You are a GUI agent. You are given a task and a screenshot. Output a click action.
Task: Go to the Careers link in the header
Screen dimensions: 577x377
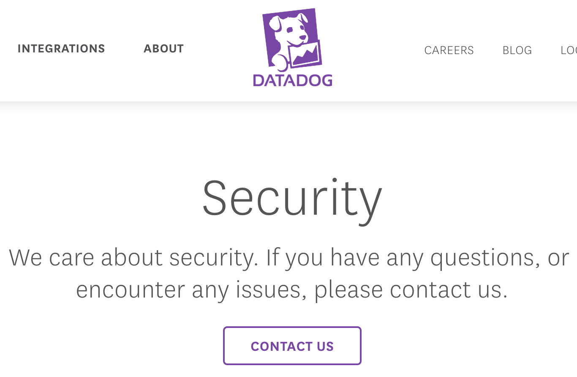(449, 50)
